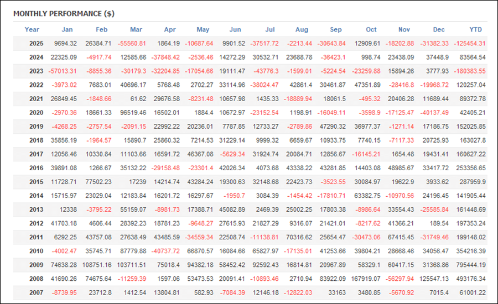Select the Sep column header
Viewport: 498px width, 304px height.
[335, 30]
